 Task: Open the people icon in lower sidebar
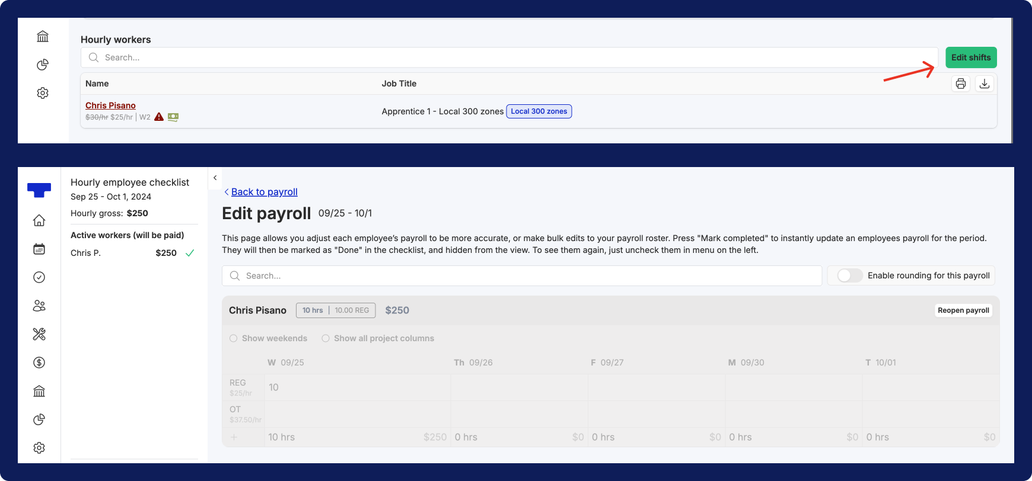click(x=39, y=306)
